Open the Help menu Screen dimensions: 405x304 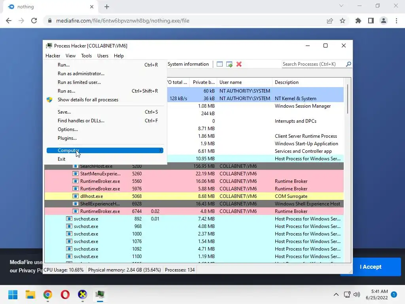click(119, 55)
